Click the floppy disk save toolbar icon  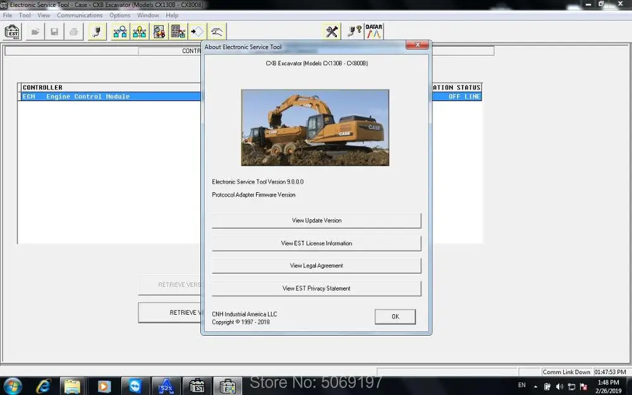[x=54, y=32]
